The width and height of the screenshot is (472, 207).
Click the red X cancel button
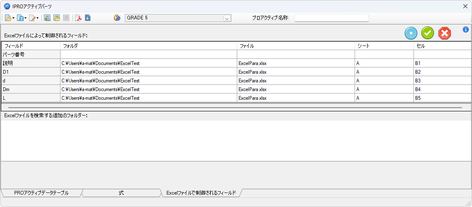[445, 33]
